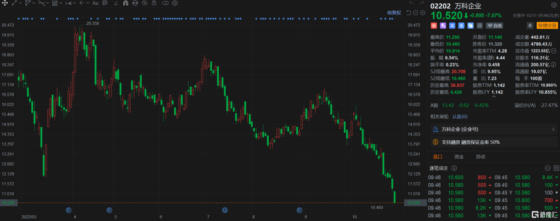Screen dimensions: 560x221
Task: Add stock to watchlist with 自选 button
Action: (x=495, y=26)
